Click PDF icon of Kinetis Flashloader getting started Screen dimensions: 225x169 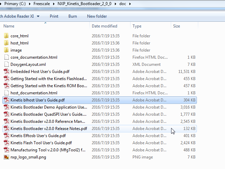click(6, 79)
